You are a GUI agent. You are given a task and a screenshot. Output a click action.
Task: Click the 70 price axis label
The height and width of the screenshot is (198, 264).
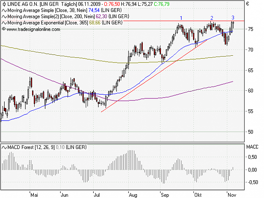coord(250,50)
